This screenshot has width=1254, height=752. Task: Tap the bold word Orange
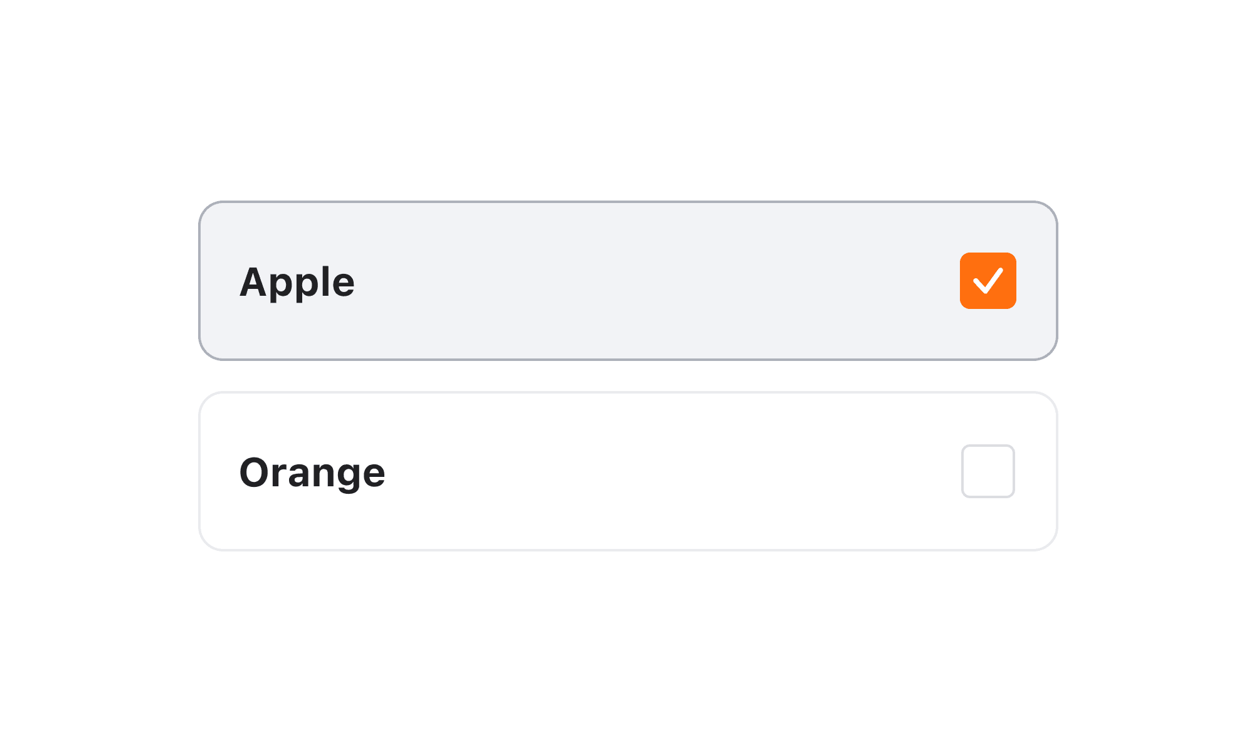[312, 473]
